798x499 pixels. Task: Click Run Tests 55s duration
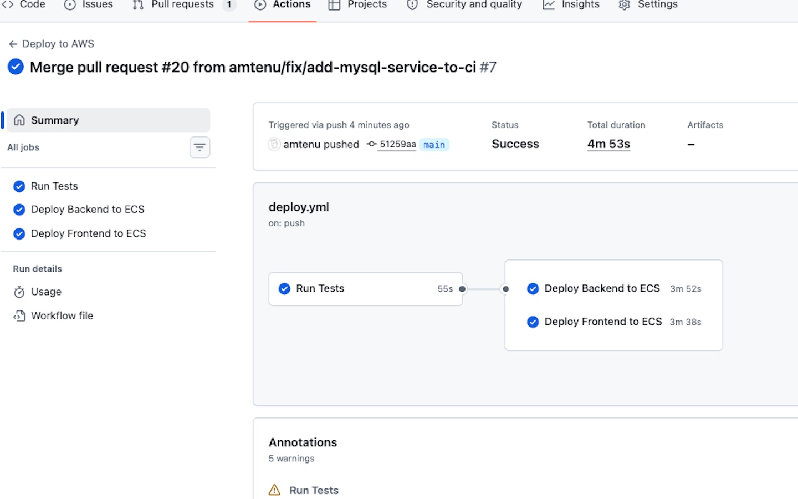coord(445,289)
